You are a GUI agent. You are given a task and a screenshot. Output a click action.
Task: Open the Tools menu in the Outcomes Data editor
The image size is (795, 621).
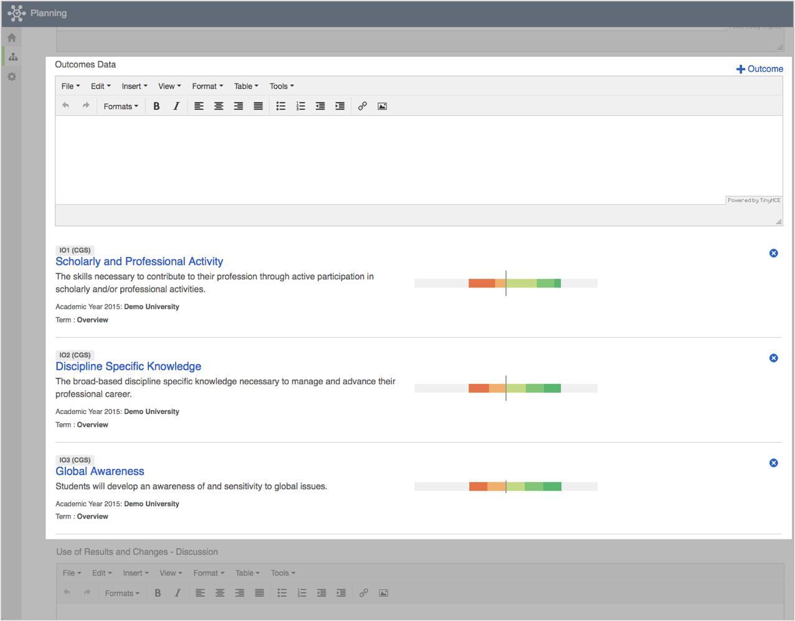point(282,86)
